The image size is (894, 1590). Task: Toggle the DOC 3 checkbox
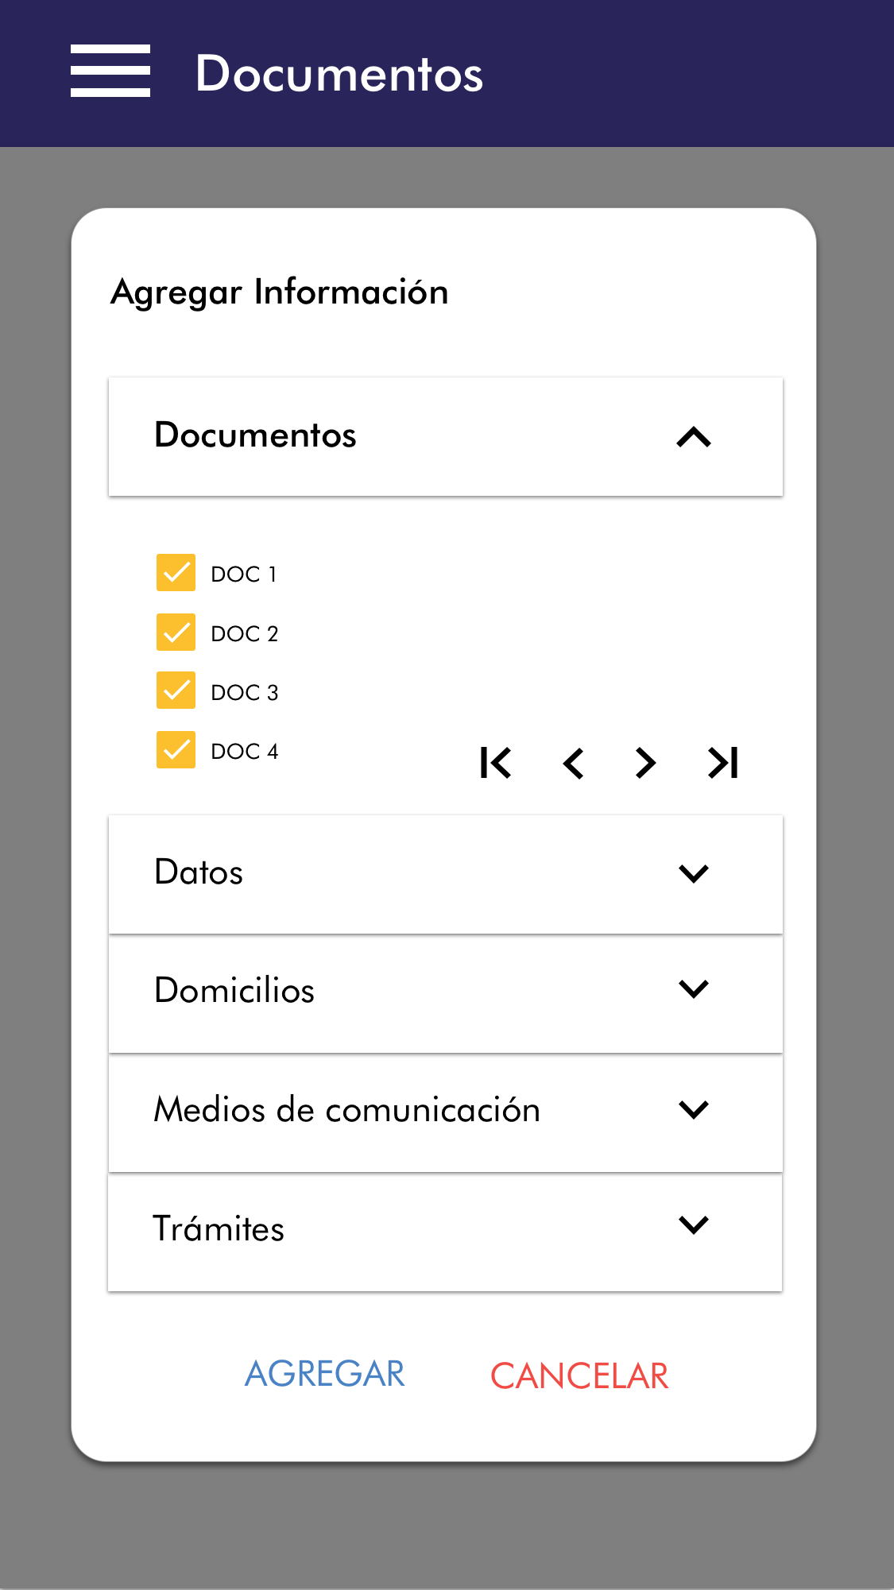coord(176,691)
